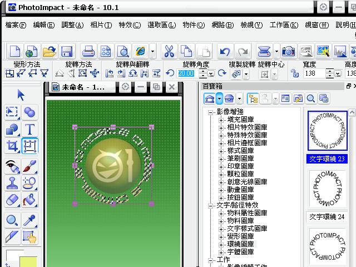Expand the 印章圖庫 node
Image resolution: width=356 pixels, height=267 pixels.
pyautogui.click(x=221, y=167)
